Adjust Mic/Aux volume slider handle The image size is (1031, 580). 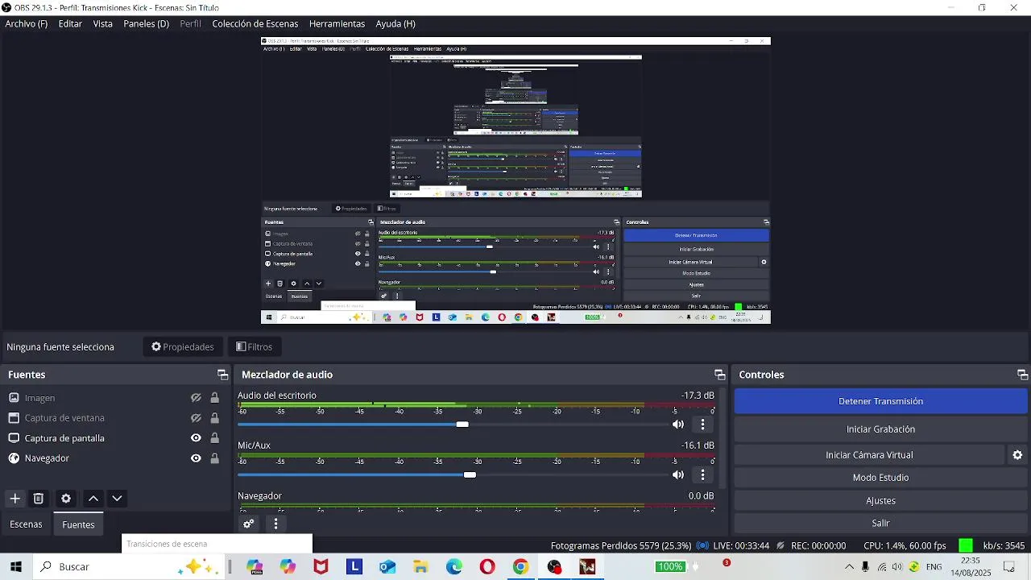click(x=470, y=475)
